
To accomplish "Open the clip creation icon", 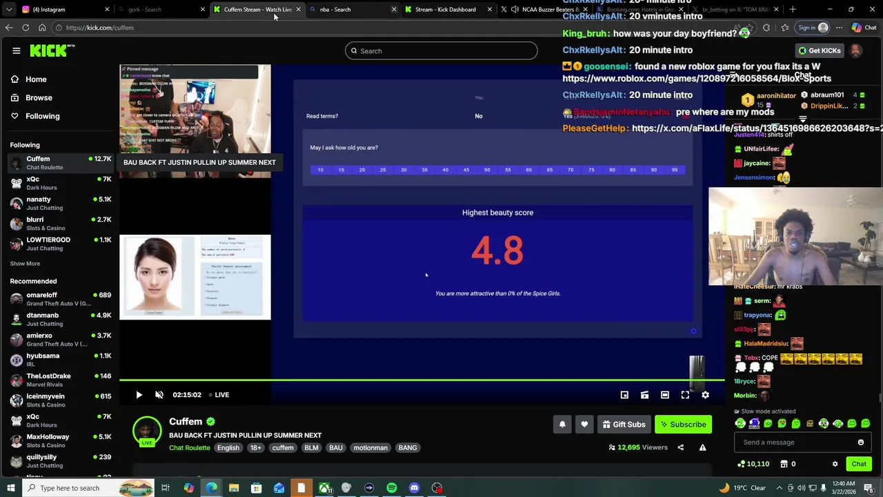I will [x=644, y=395].
